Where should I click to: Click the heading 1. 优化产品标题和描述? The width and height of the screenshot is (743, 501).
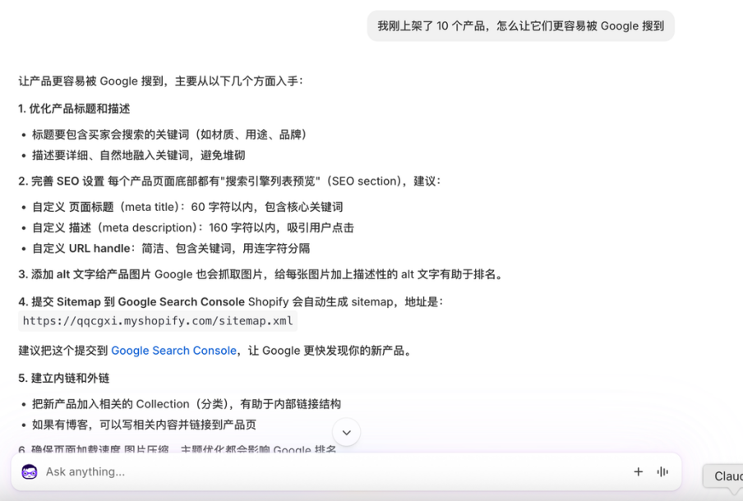click(74, 109)
